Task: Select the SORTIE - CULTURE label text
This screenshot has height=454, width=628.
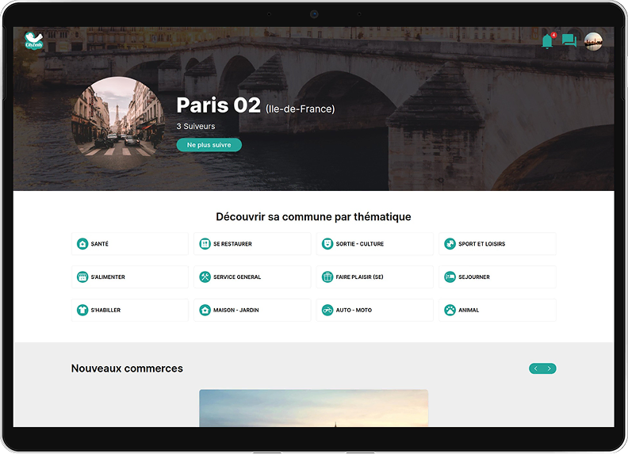Action: tap(360, 244)
